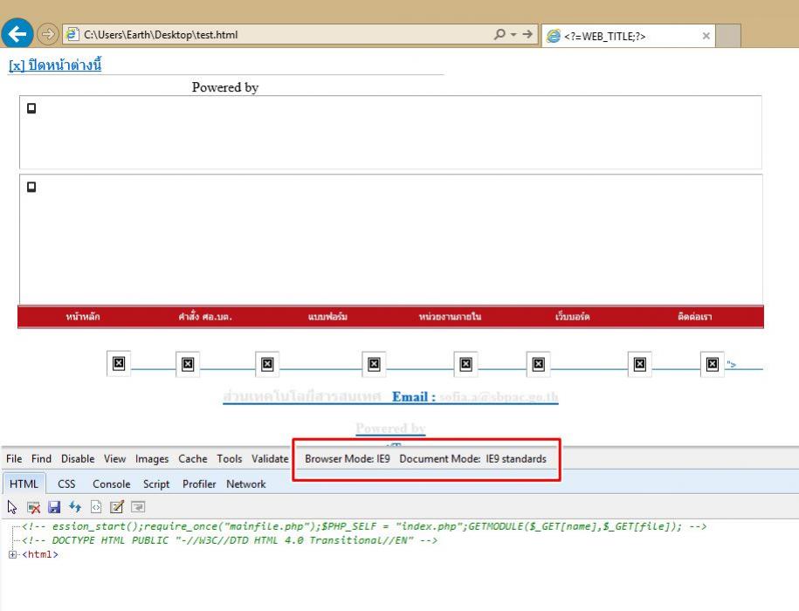This screenshot has width=799, height=611.
Task: Select the <?=WEB_TITLE;?> browser tab
Action: click(x=628, y=36)
